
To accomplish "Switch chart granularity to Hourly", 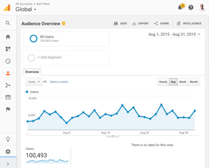I will tap(163, 82).
